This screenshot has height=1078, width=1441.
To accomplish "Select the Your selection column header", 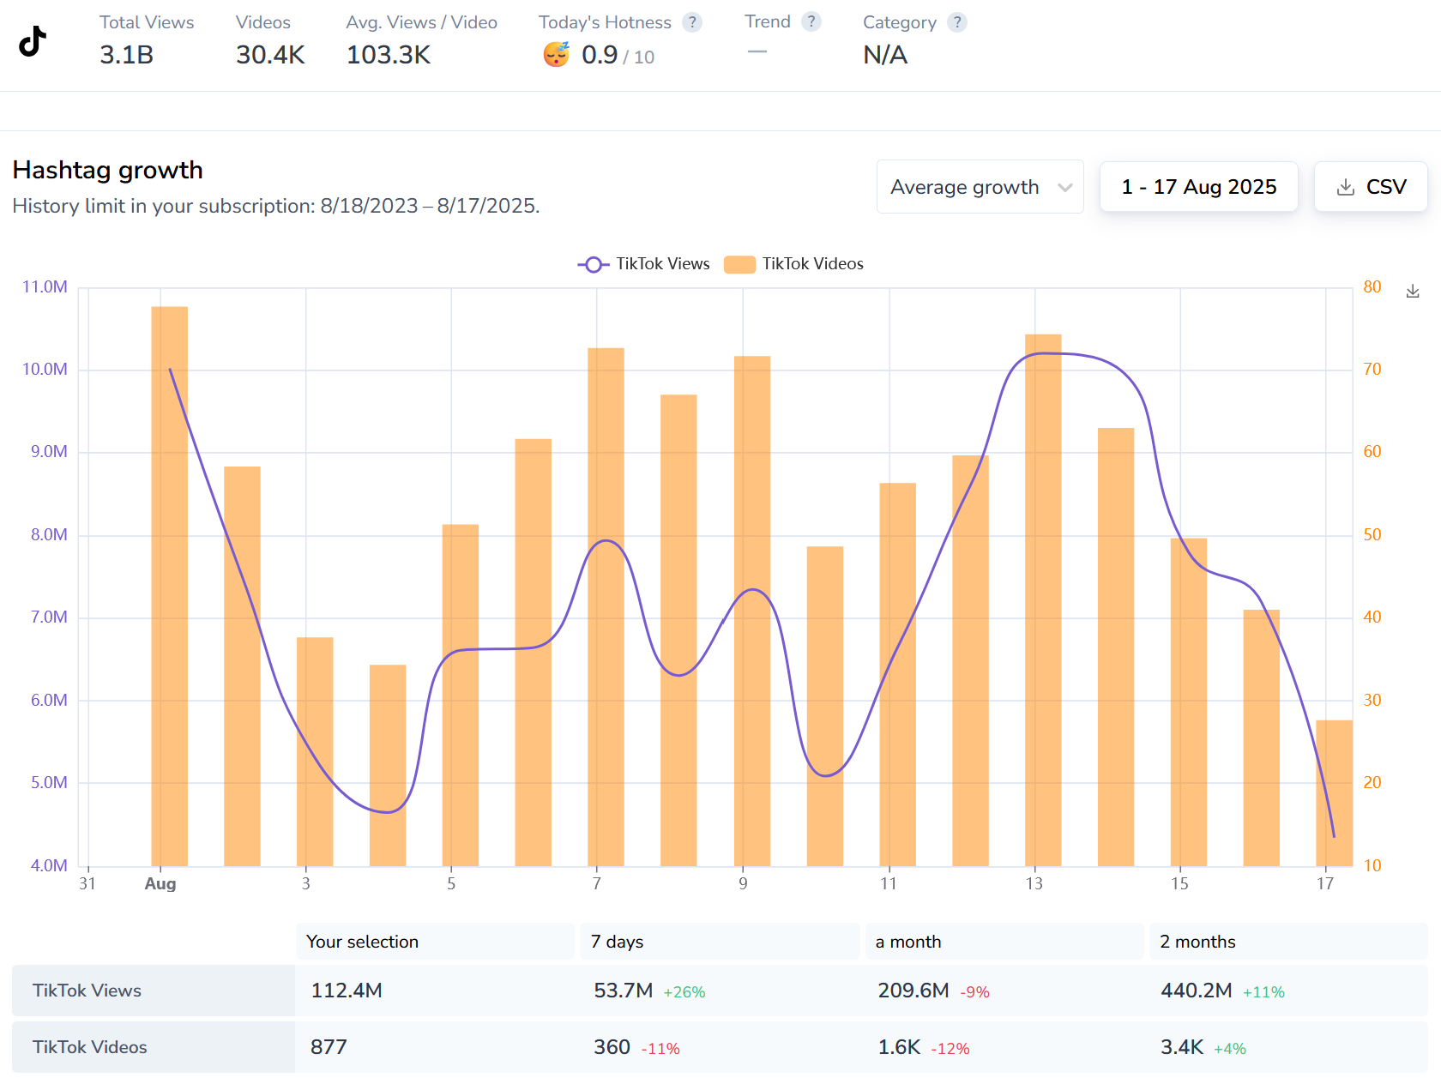I will (x=434, y=942).
